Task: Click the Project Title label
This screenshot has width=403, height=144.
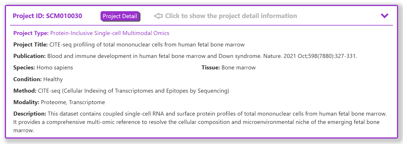Action: pyautogui.click(x=31, y=45)
